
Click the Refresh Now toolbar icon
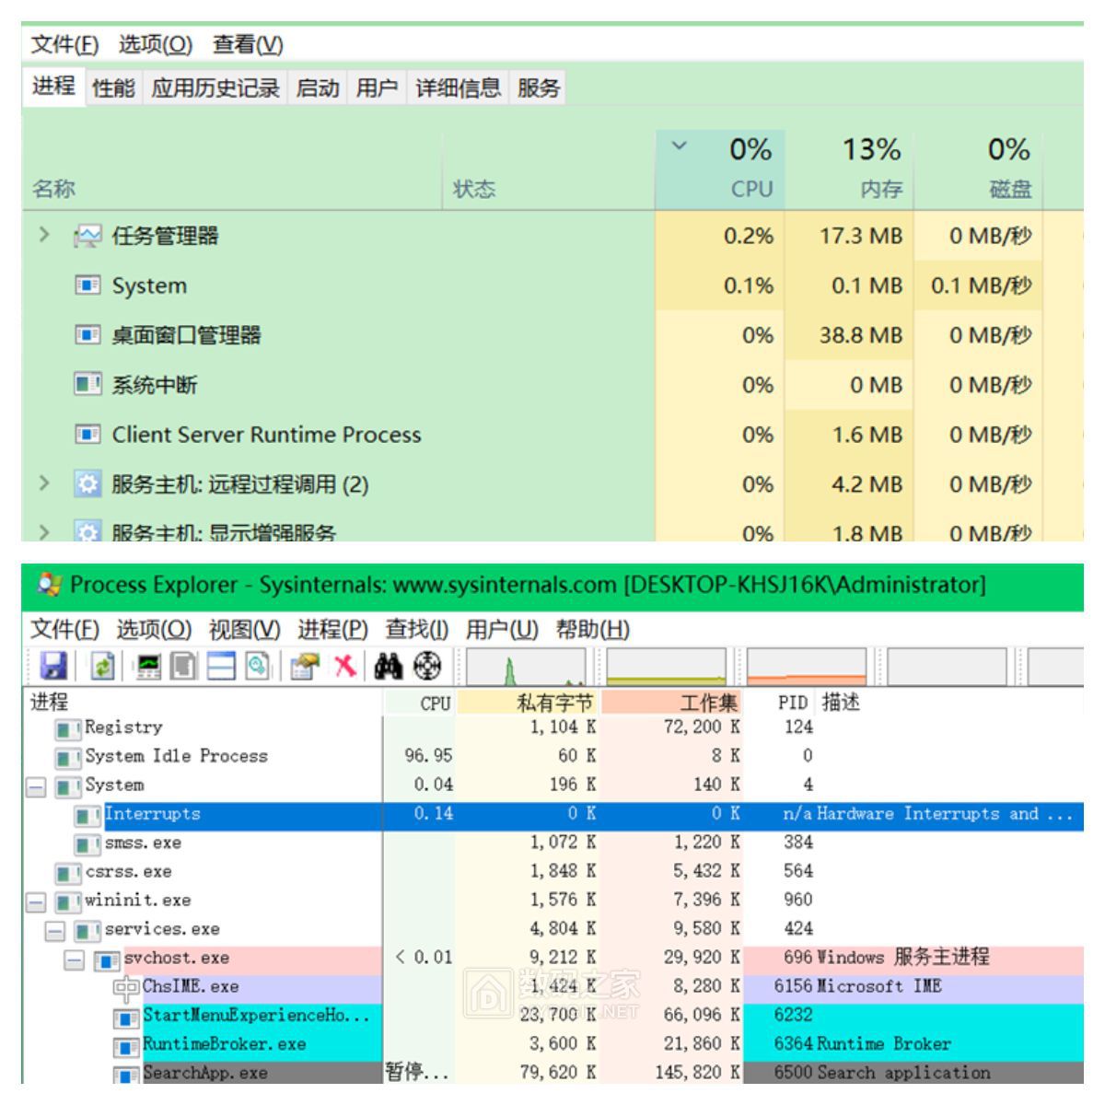click(101, 666)
